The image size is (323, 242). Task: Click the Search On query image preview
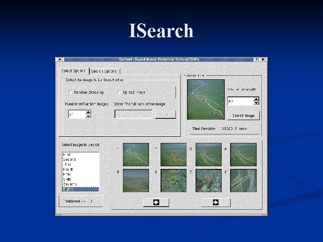206,99
